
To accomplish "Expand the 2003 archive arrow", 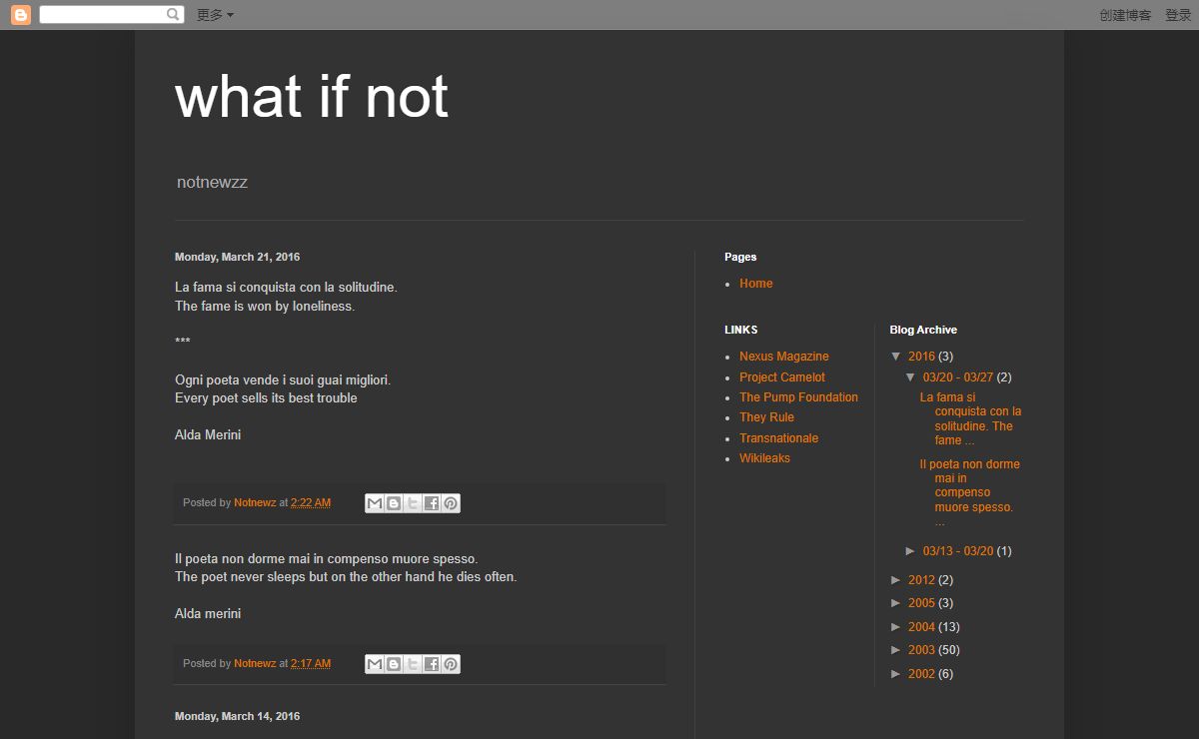I will point(896,650).
